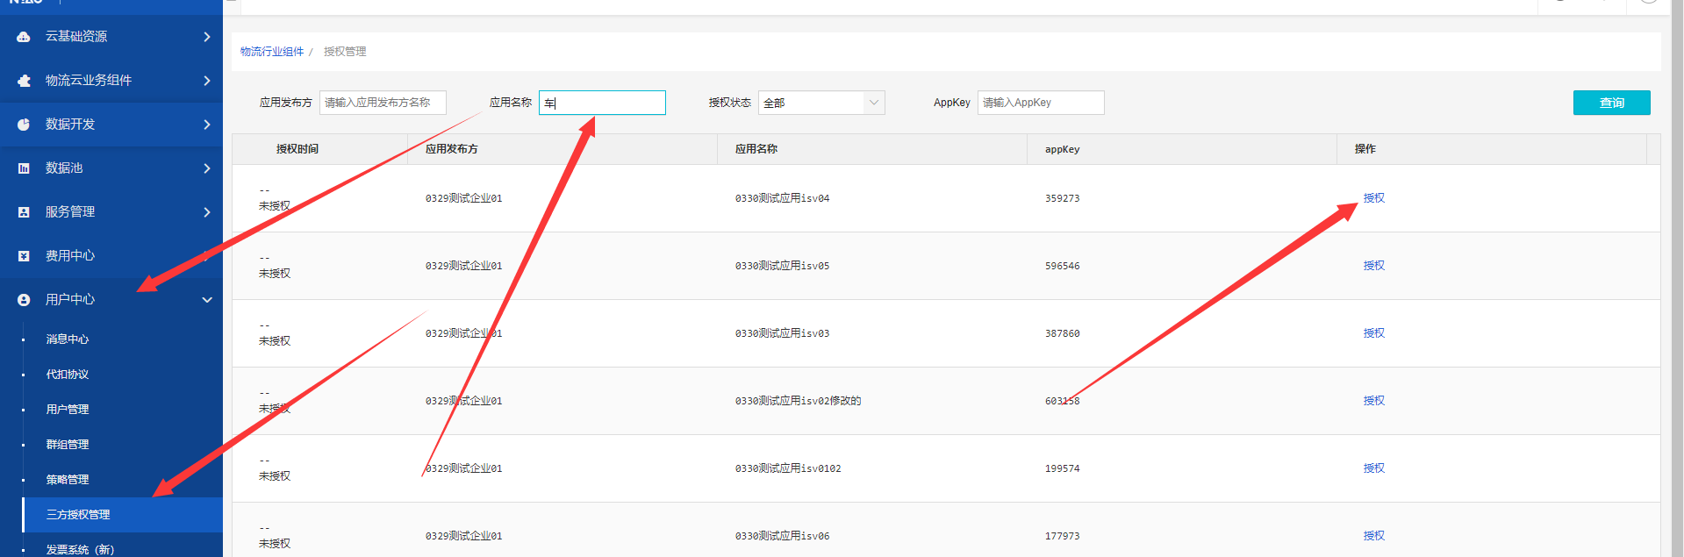Click the 0330测试应用isv0102 cell

[x=788, y=468]
